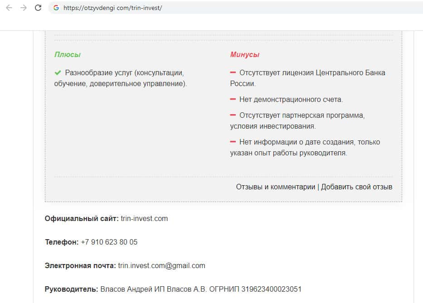The image size is (423, 303).
Task: Click the phone number +7 910 623 80 05
Action: tap(109, 242)
